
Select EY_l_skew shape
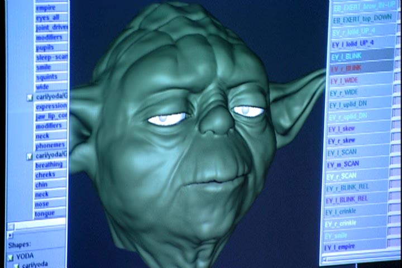point(359,129)
